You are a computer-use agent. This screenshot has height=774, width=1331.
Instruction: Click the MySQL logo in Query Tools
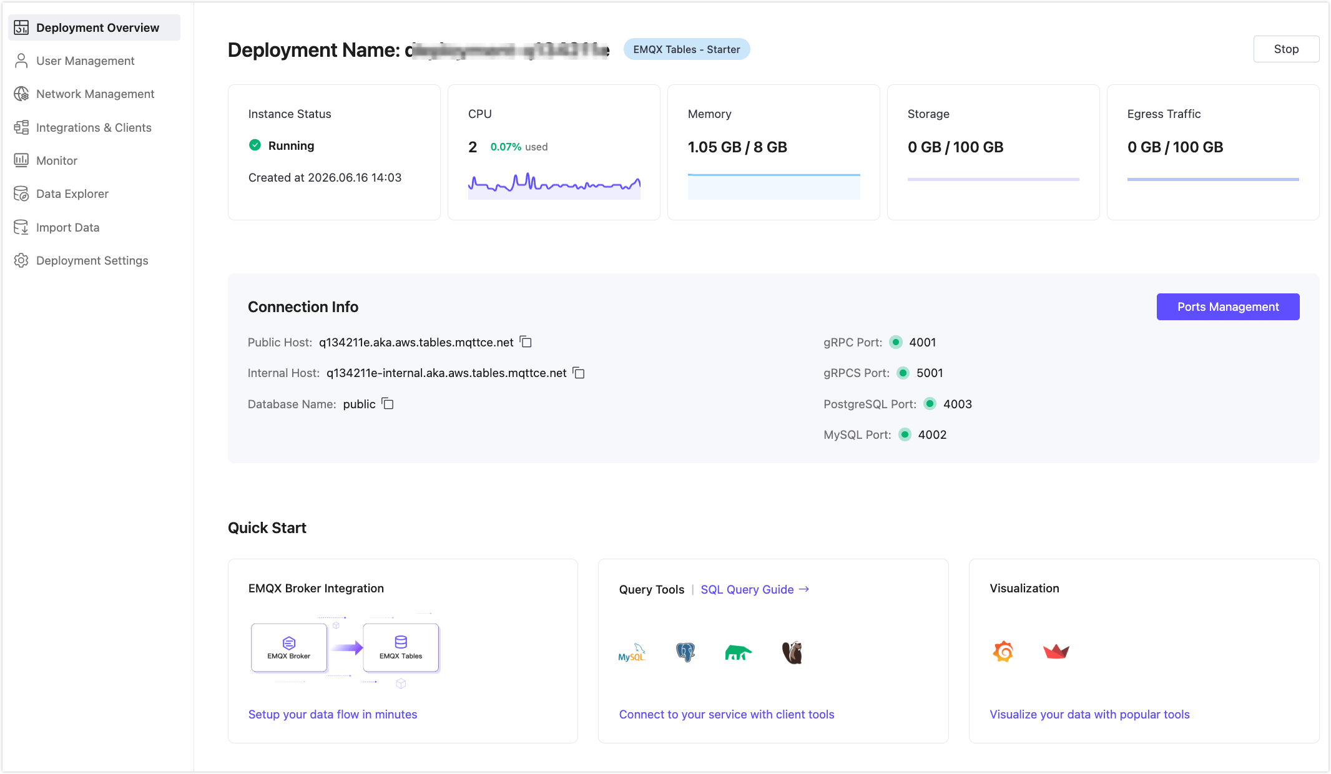tap(631, 652)
